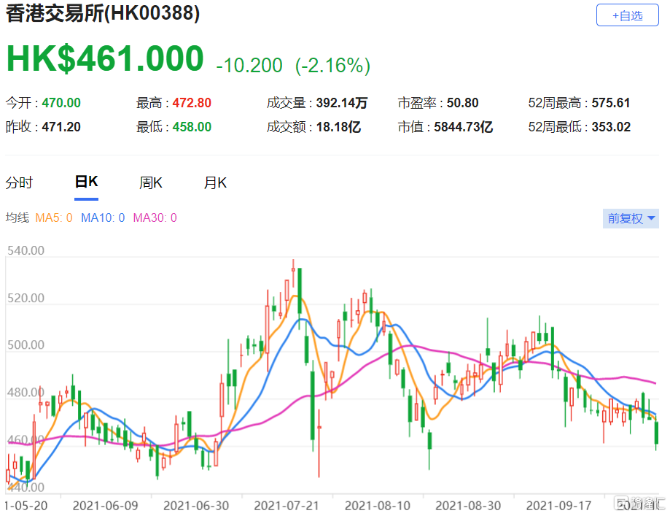670x516 pixels.
Task: Click the MA30 indicator label
Action: (x=155, y=217)
